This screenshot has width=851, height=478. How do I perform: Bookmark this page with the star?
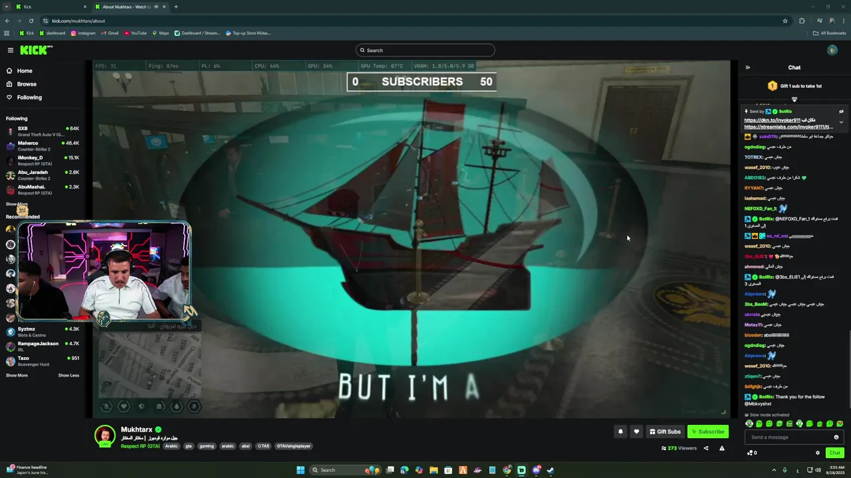(785, 21)
